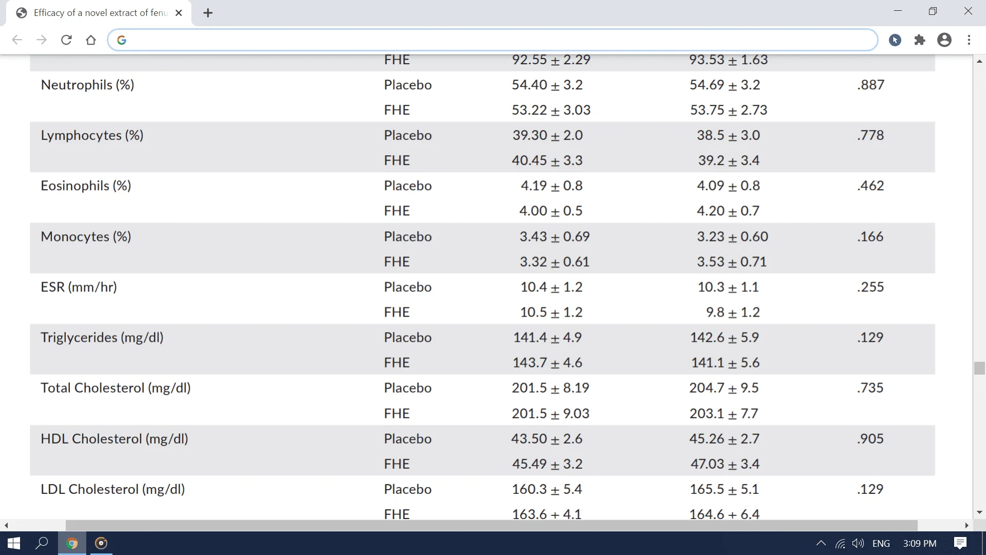This screenshot has width=986, height=555.
Task: Click the Monocytes (%) row label
Action: coord(86,236)
